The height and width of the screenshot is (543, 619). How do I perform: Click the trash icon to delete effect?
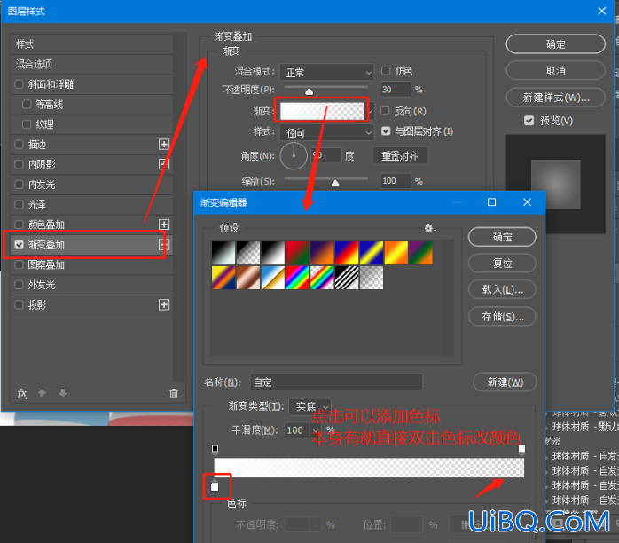(x=174, y=393)
